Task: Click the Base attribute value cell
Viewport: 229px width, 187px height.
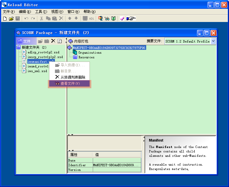Action: pos(117,160)
